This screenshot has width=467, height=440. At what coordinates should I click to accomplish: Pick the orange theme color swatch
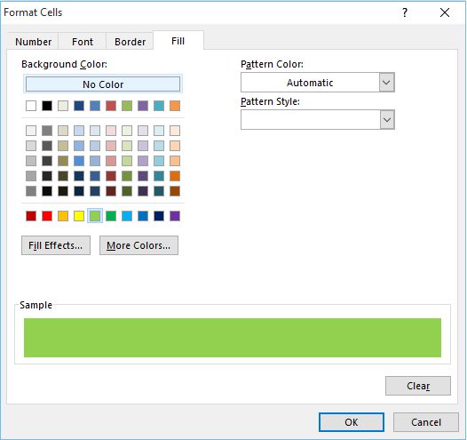[x=175, y=106]
